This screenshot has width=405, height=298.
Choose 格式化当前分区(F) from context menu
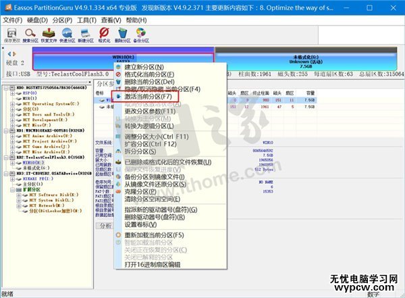(171, 74)
